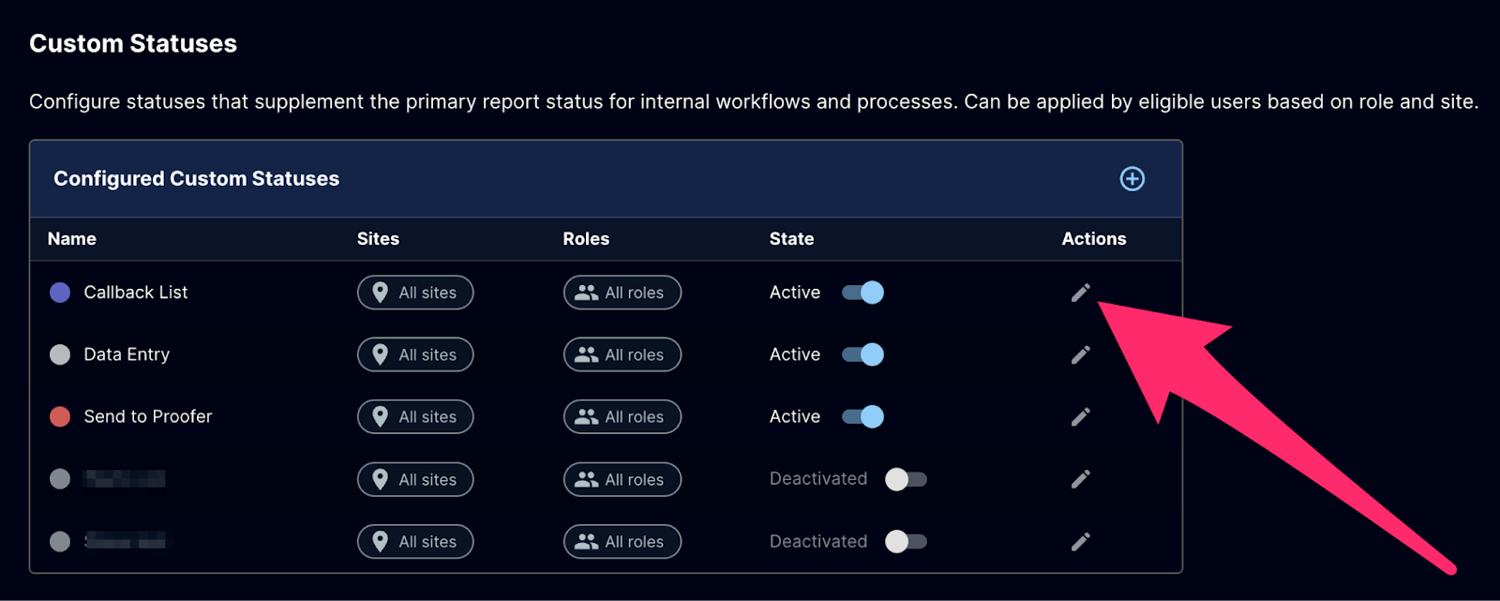
Task: Open All roles chip for Data Entry
Action: [x=622, y=354]
